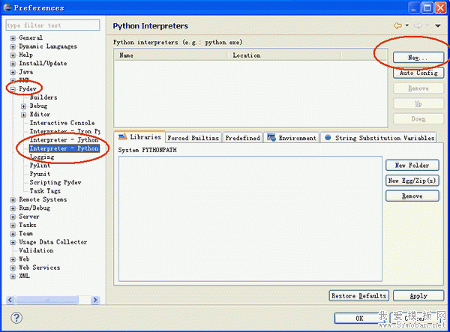Click the New Egg/Zip(s) button

coord(412,181)
